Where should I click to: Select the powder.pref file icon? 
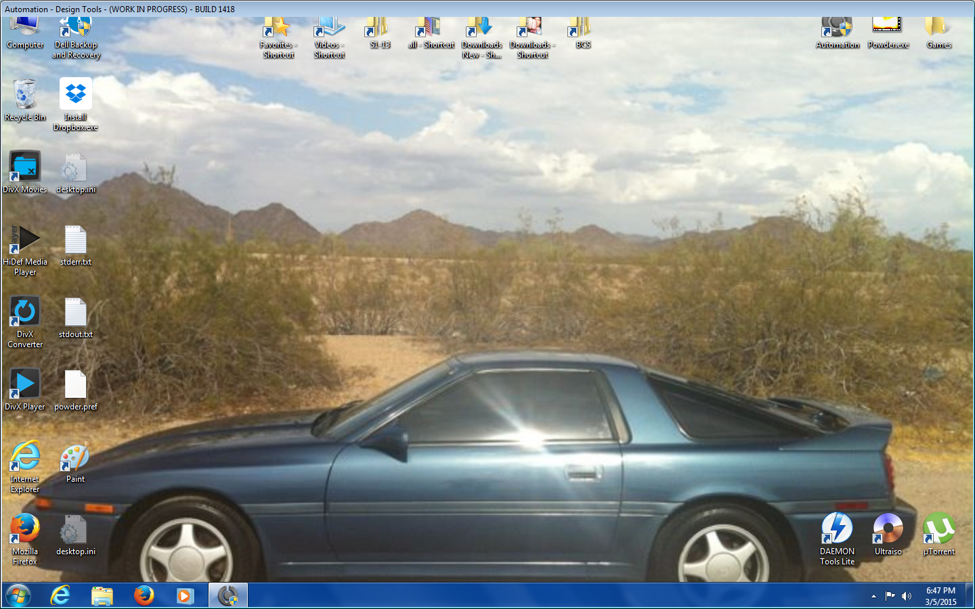(x=75, y=386)
